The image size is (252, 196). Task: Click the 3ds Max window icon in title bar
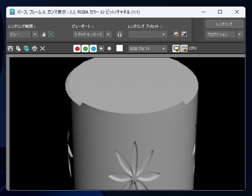point(12,12)
